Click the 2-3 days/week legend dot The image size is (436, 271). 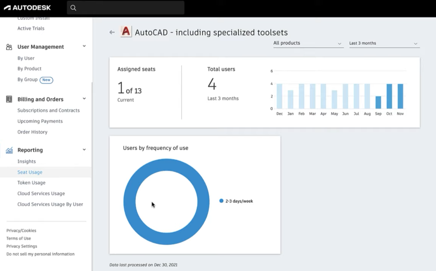tap(221, 201)
